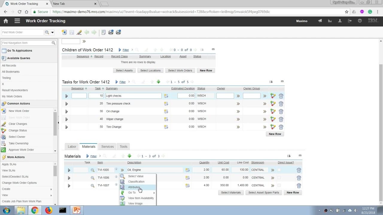383x215 pixels.
Task: Collapse the Children of Work Order section
Action: [x=213, y=50]
